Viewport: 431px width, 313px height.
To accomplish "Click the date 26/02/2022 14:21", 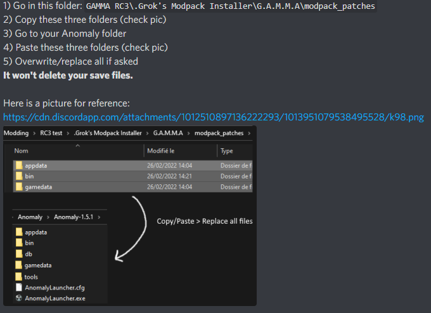I will (x=170, y=176).
